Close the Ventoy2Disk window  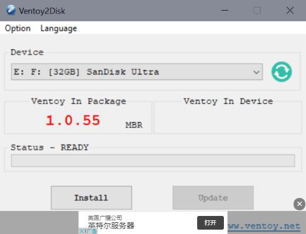290,11
